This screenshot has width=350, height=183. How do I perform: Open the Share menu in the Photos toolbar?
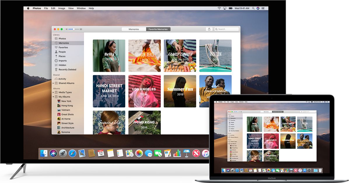pos(209,29)
